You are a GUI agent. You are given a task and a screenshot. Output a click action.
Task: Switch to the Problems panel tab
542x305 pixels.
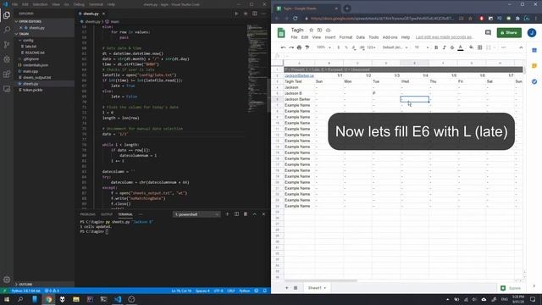point(87,214)
